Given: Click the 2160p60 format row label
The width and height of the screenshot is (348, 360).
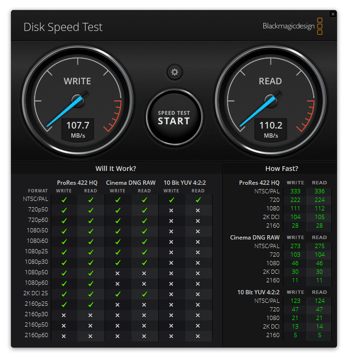Looking at the screenshot, I should point(37,335).
